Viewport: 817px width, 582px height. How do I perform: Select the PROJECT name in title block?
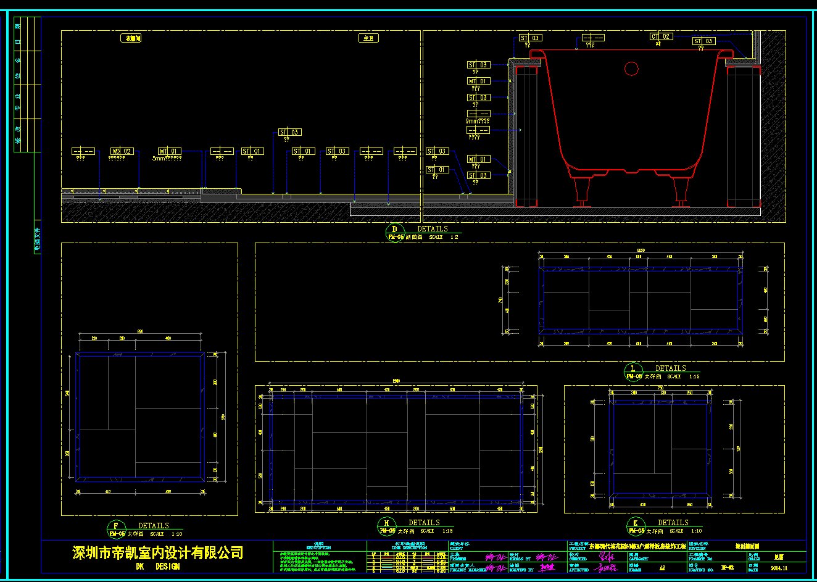pos(636,547)
